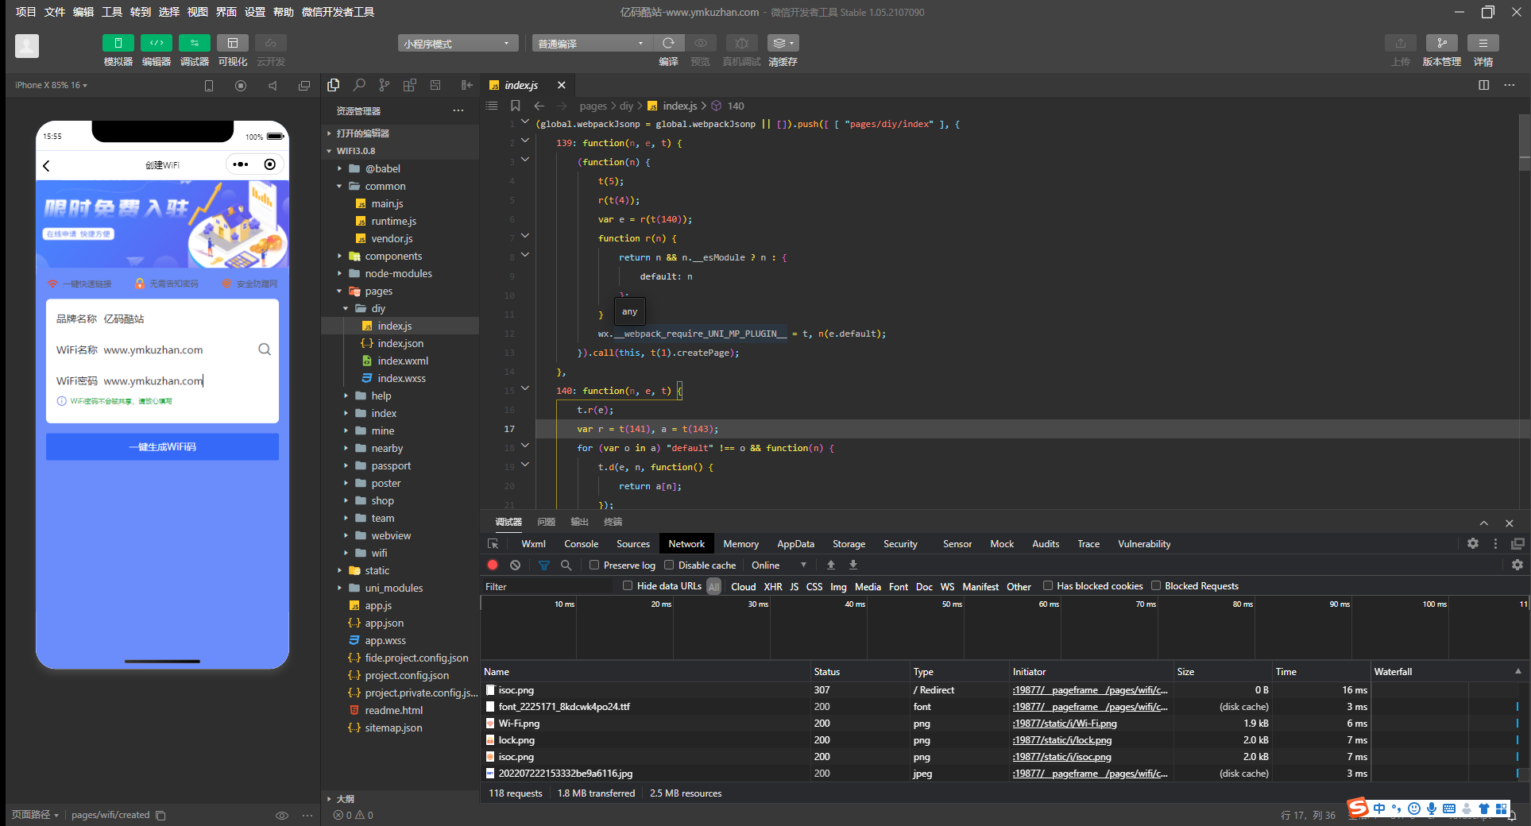Image resolution: width=1531 pixels, height=826 pixels.
Task: Select the XHR filter type
Action: point(772,586)
